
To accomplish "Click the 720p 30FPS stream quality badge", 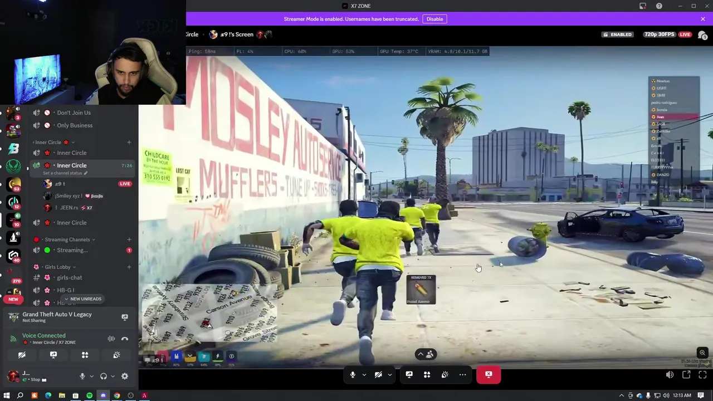I will (x=659, y=35).
